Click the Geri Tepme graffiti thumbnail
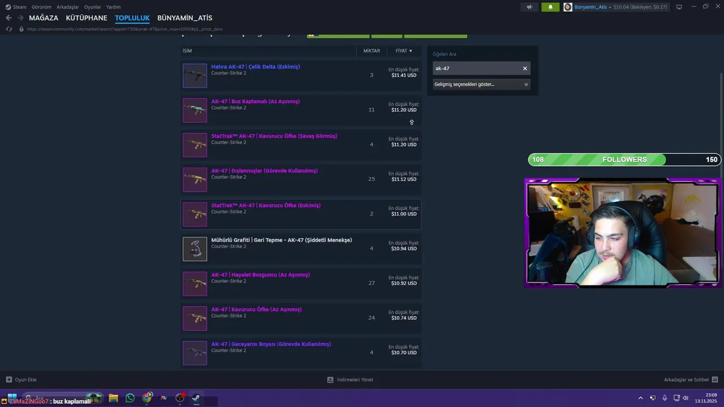Image resolution: width=724 pixels, height=407 pixels. click(195, 249)
